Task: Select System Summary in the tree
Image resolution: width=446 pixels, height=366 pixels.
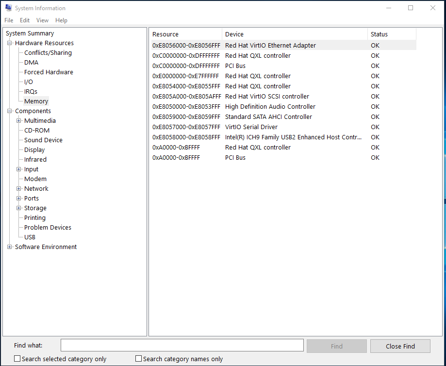Action: pos(30,33)
